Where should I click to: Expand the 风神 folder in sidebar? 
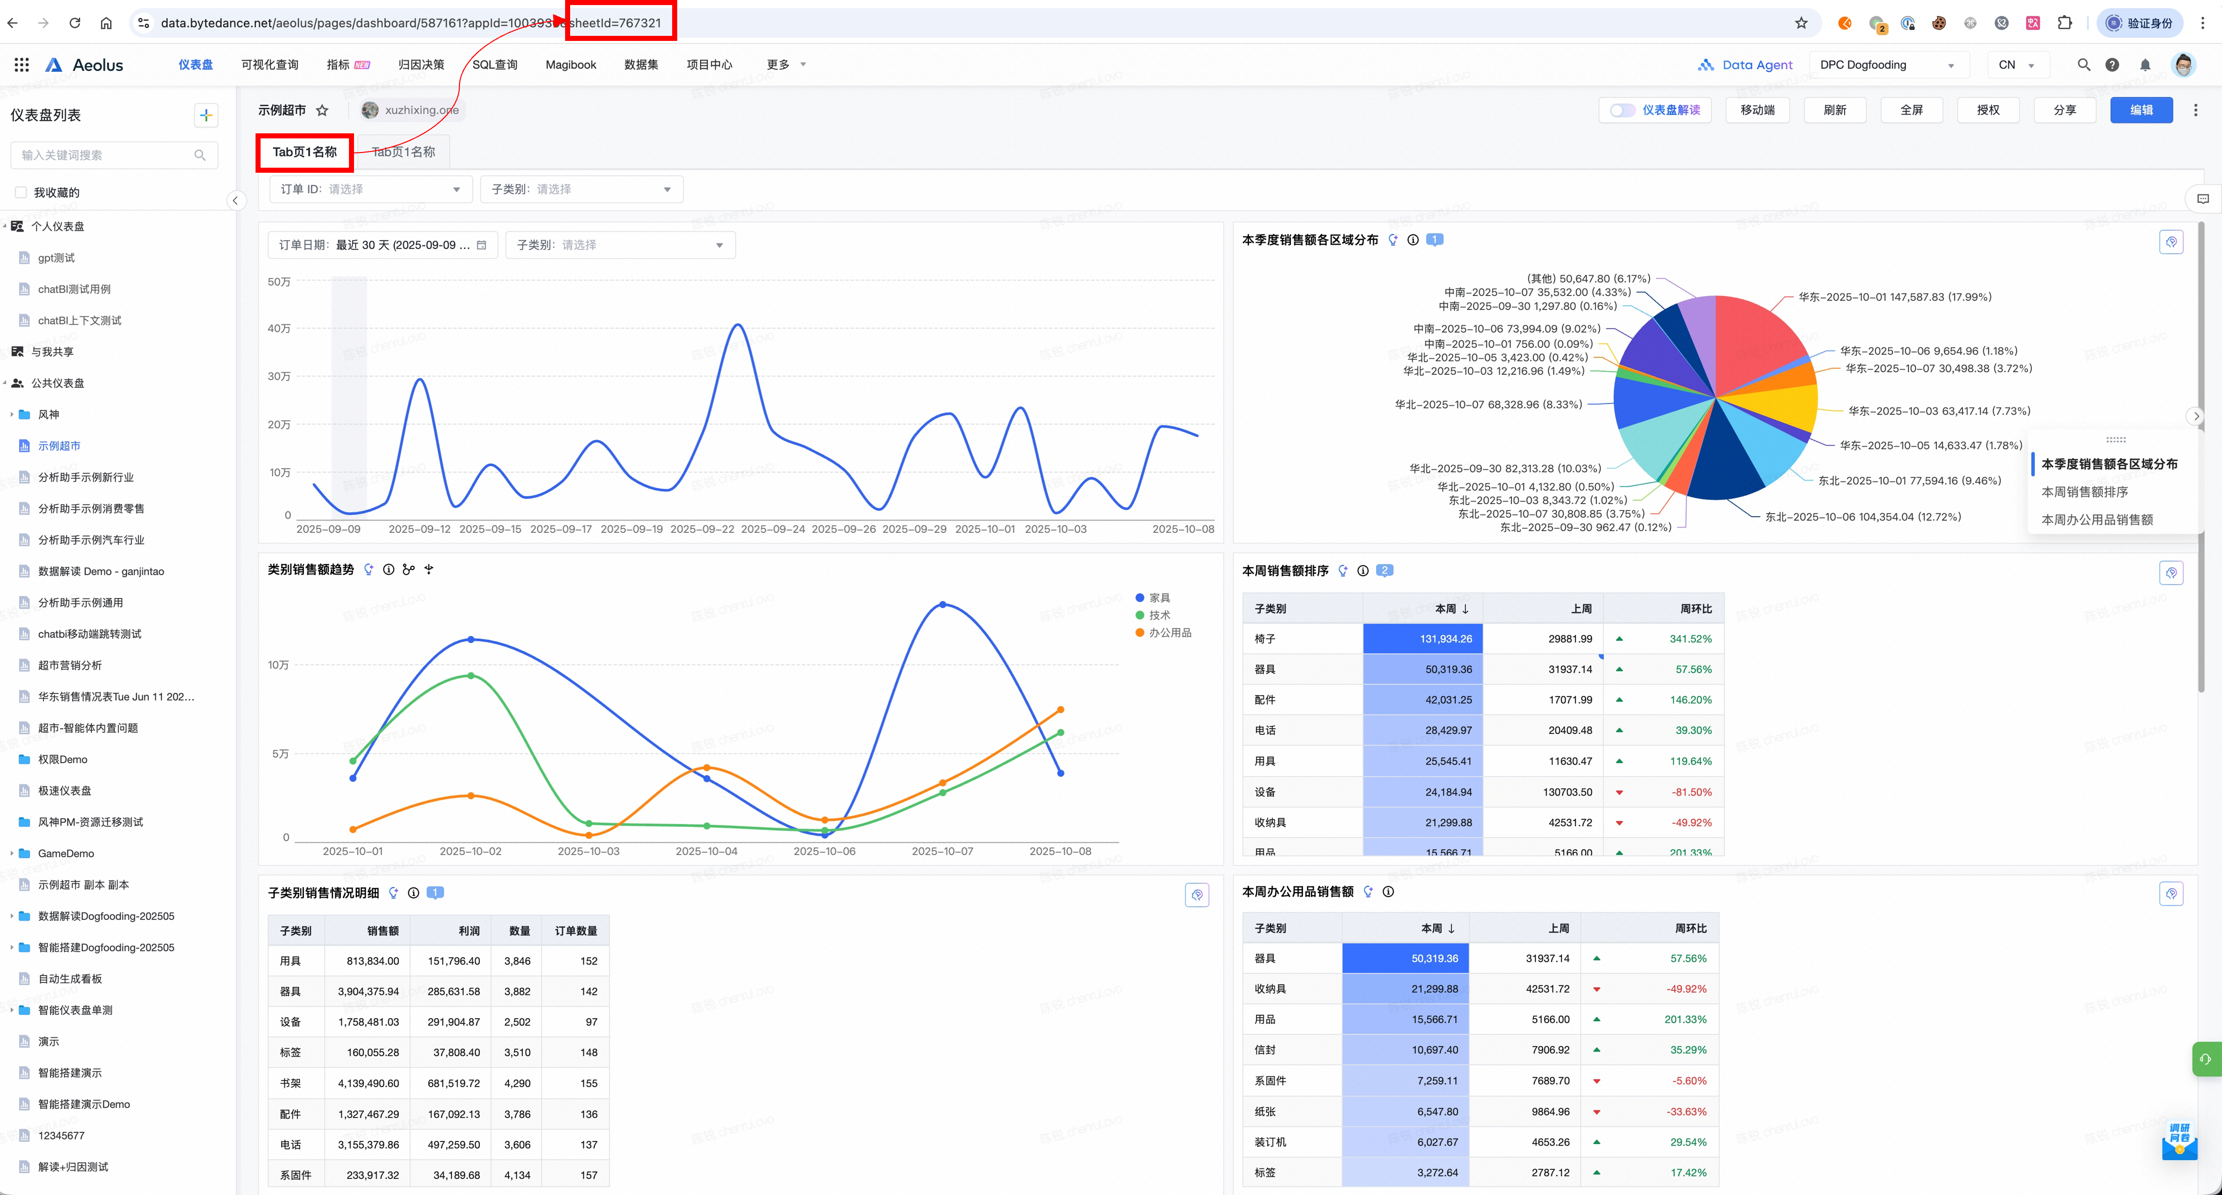[x=12, y=414]
